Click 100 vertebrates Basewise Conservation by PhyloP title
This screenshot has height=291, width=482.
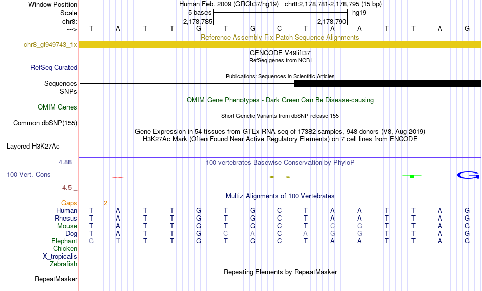click(x=280, y=163)
